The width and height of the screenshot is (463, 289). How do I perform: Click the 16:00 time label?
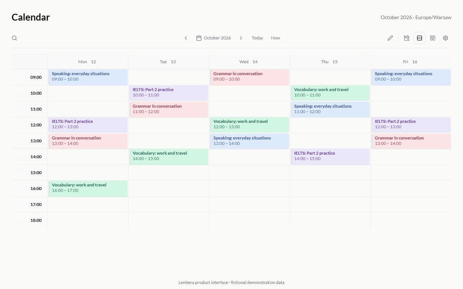tap(36, 189)
